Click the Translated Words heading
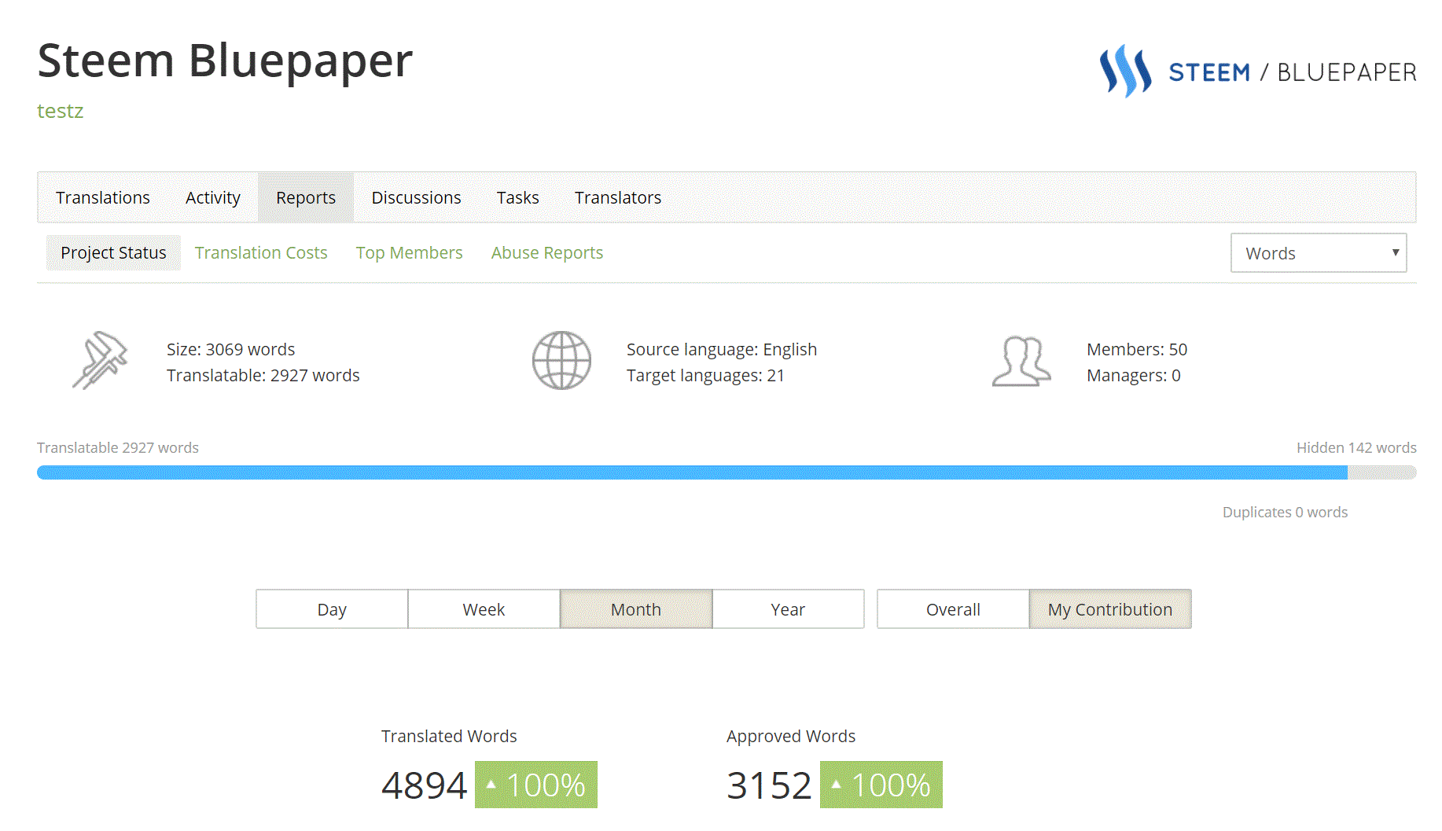Viewport: 1442px width, 831px height. click(x=449, y=736)
